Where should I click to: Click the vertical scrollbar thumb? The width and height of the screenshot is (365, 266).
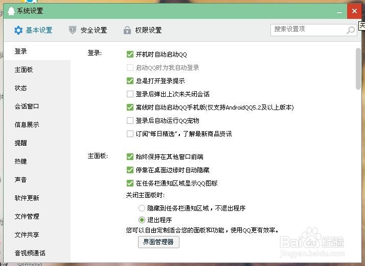tap(358, 69)
